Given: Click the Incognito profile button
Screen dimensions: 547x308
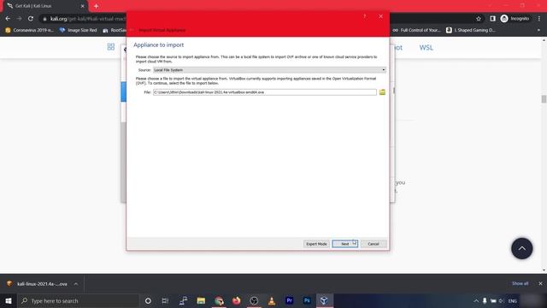Looking at the screenshot, I should [515, 19].
